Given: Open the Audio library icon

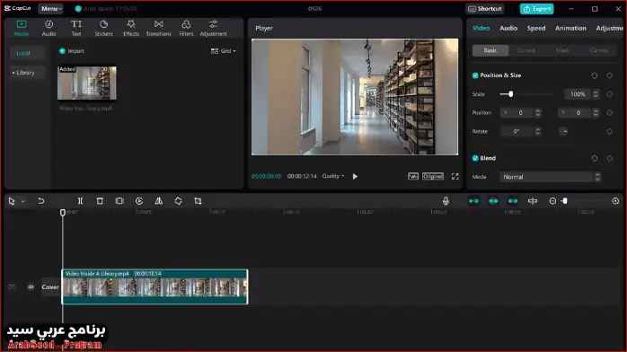Looking at the screenshot, I should pos(49,28).
